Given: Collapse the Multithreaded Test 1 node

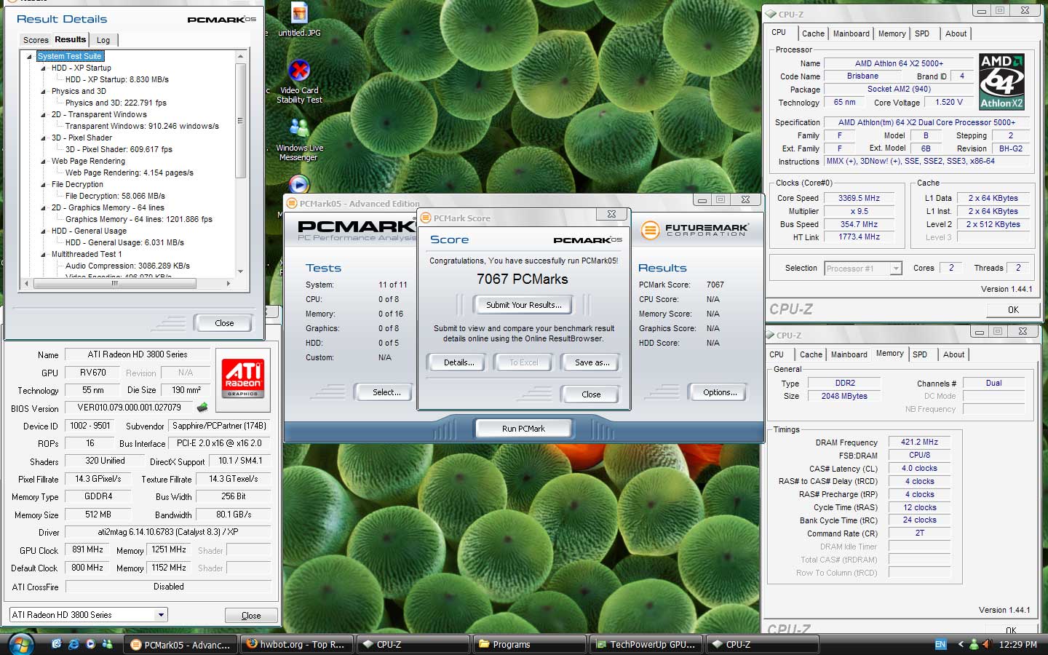Looking at the screenshot, I should (x=43, y=254).
